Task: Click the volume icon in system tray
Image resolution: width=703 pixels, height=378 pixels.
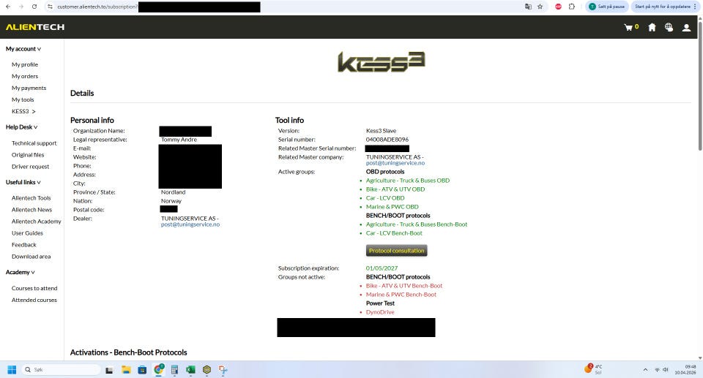Action: coord(666,369)
